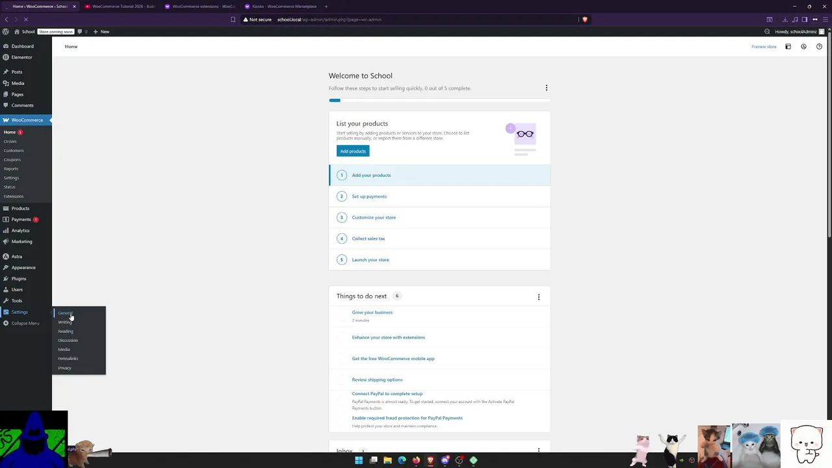Open the activity panel layout icon
Image resolution: width=832 pixels, height=468 pixels.
click(788, 47)
